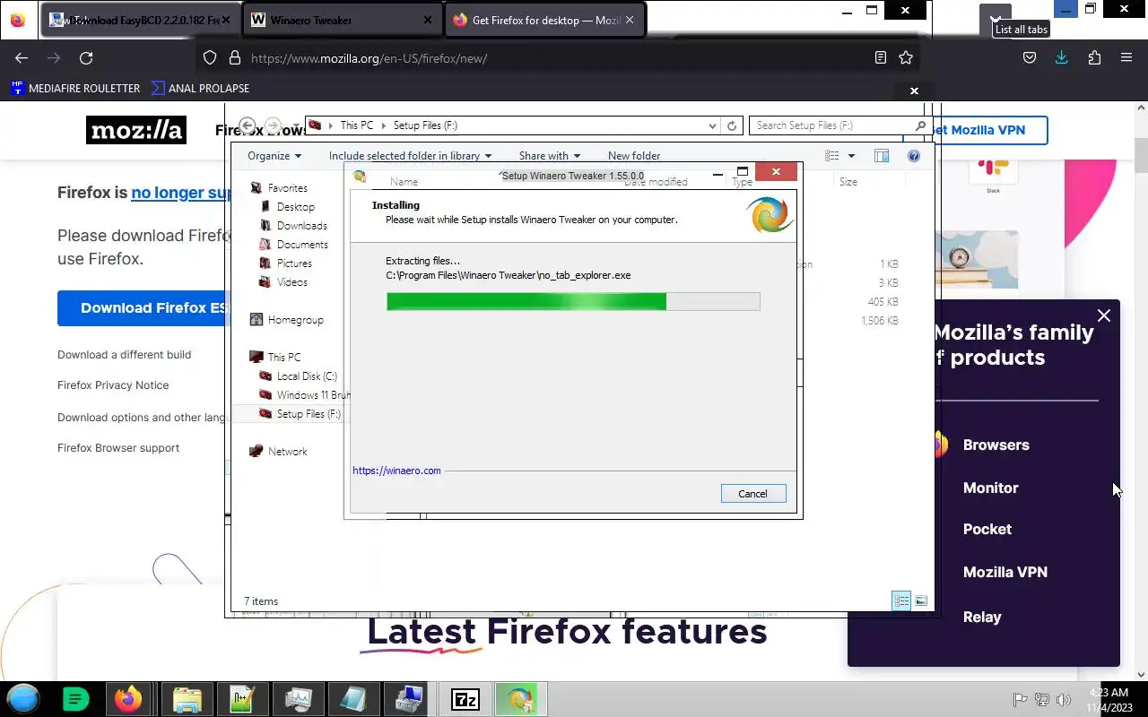Viewport: 1148px width, 717px height.
Task: Open Include selected folder in library dropdown
Action: pos(410,155)
